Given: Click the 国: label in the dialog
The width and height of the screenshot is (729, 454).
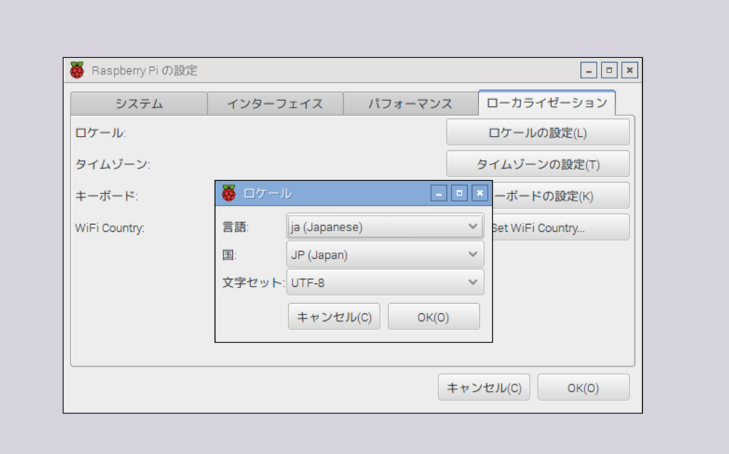Looking at the screenshot, I should (229, 255).
